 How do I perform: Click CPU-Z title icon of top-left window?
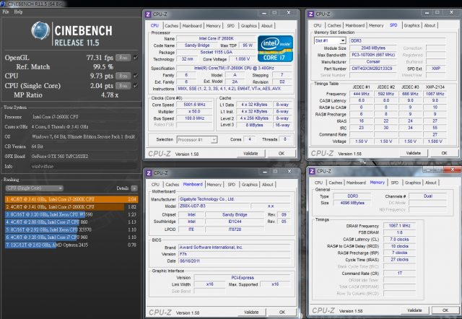click(x=148, y=14)
